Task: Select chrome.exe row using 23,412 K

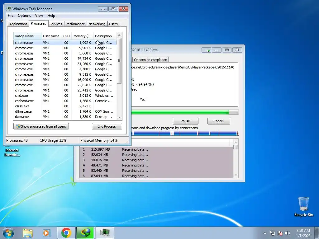Action: (65, 90)
